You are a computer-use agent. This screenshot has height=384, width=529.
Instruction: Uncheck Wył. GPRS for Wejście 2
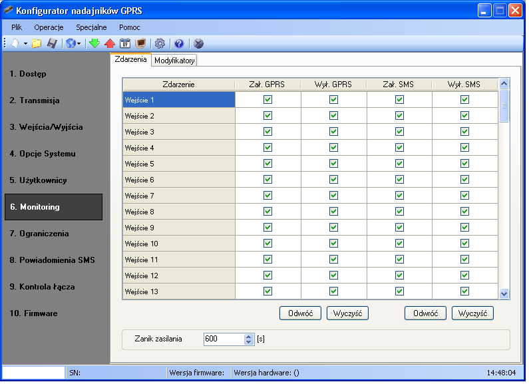(333, 116)
